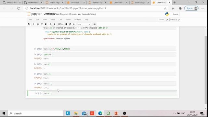Click in the active cell containing tup1[0]
Viewport: 208px width, 117px height.
110,93
